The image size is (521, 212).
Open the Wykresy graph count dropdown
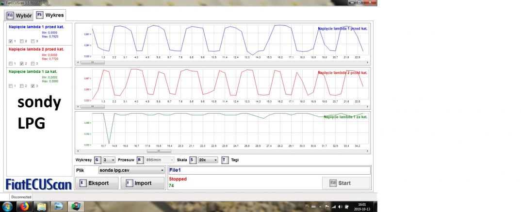pos(109,160)
